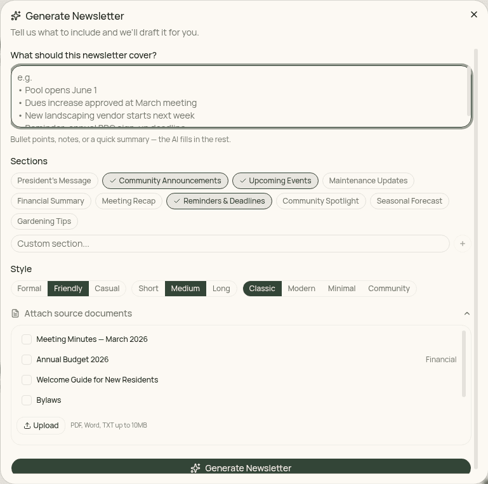Image resolution: width=488 pixels, height=484 pixels.
Task: Enable the Gardening Tips section chip
Action: (44, 221)
